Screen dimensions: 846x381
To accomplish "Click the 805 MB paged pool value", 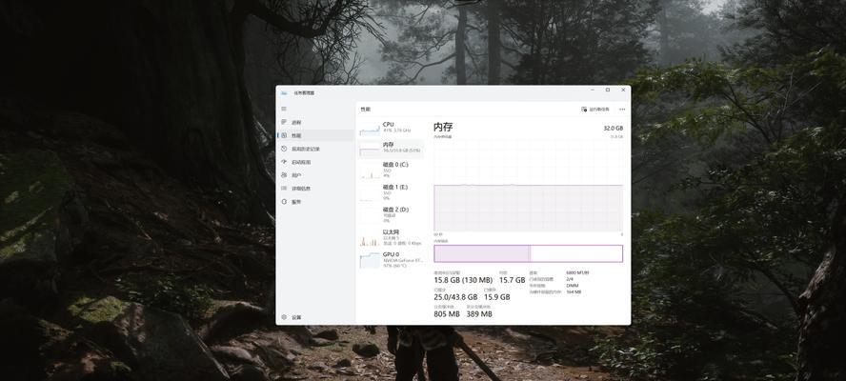I will [447, 314].
